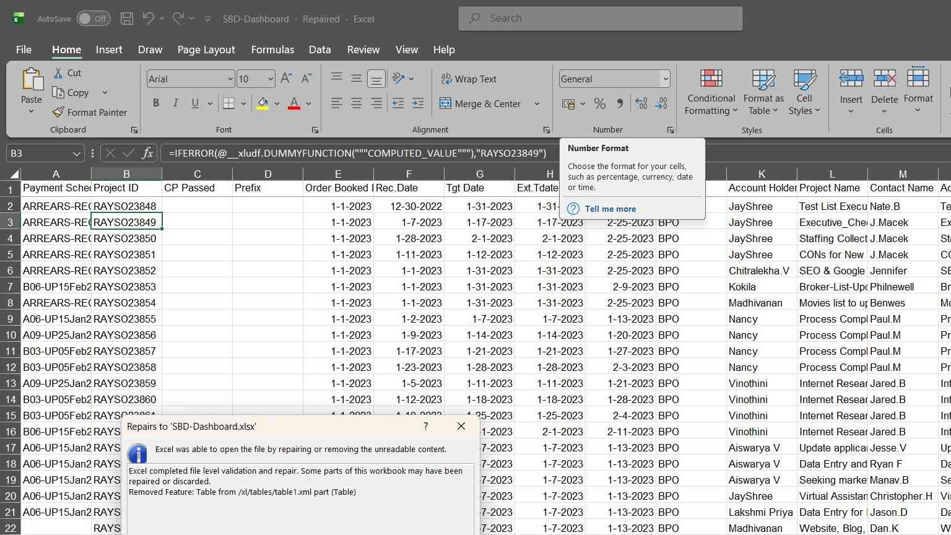Click the Increase Font Size icon

coord(286,79)
